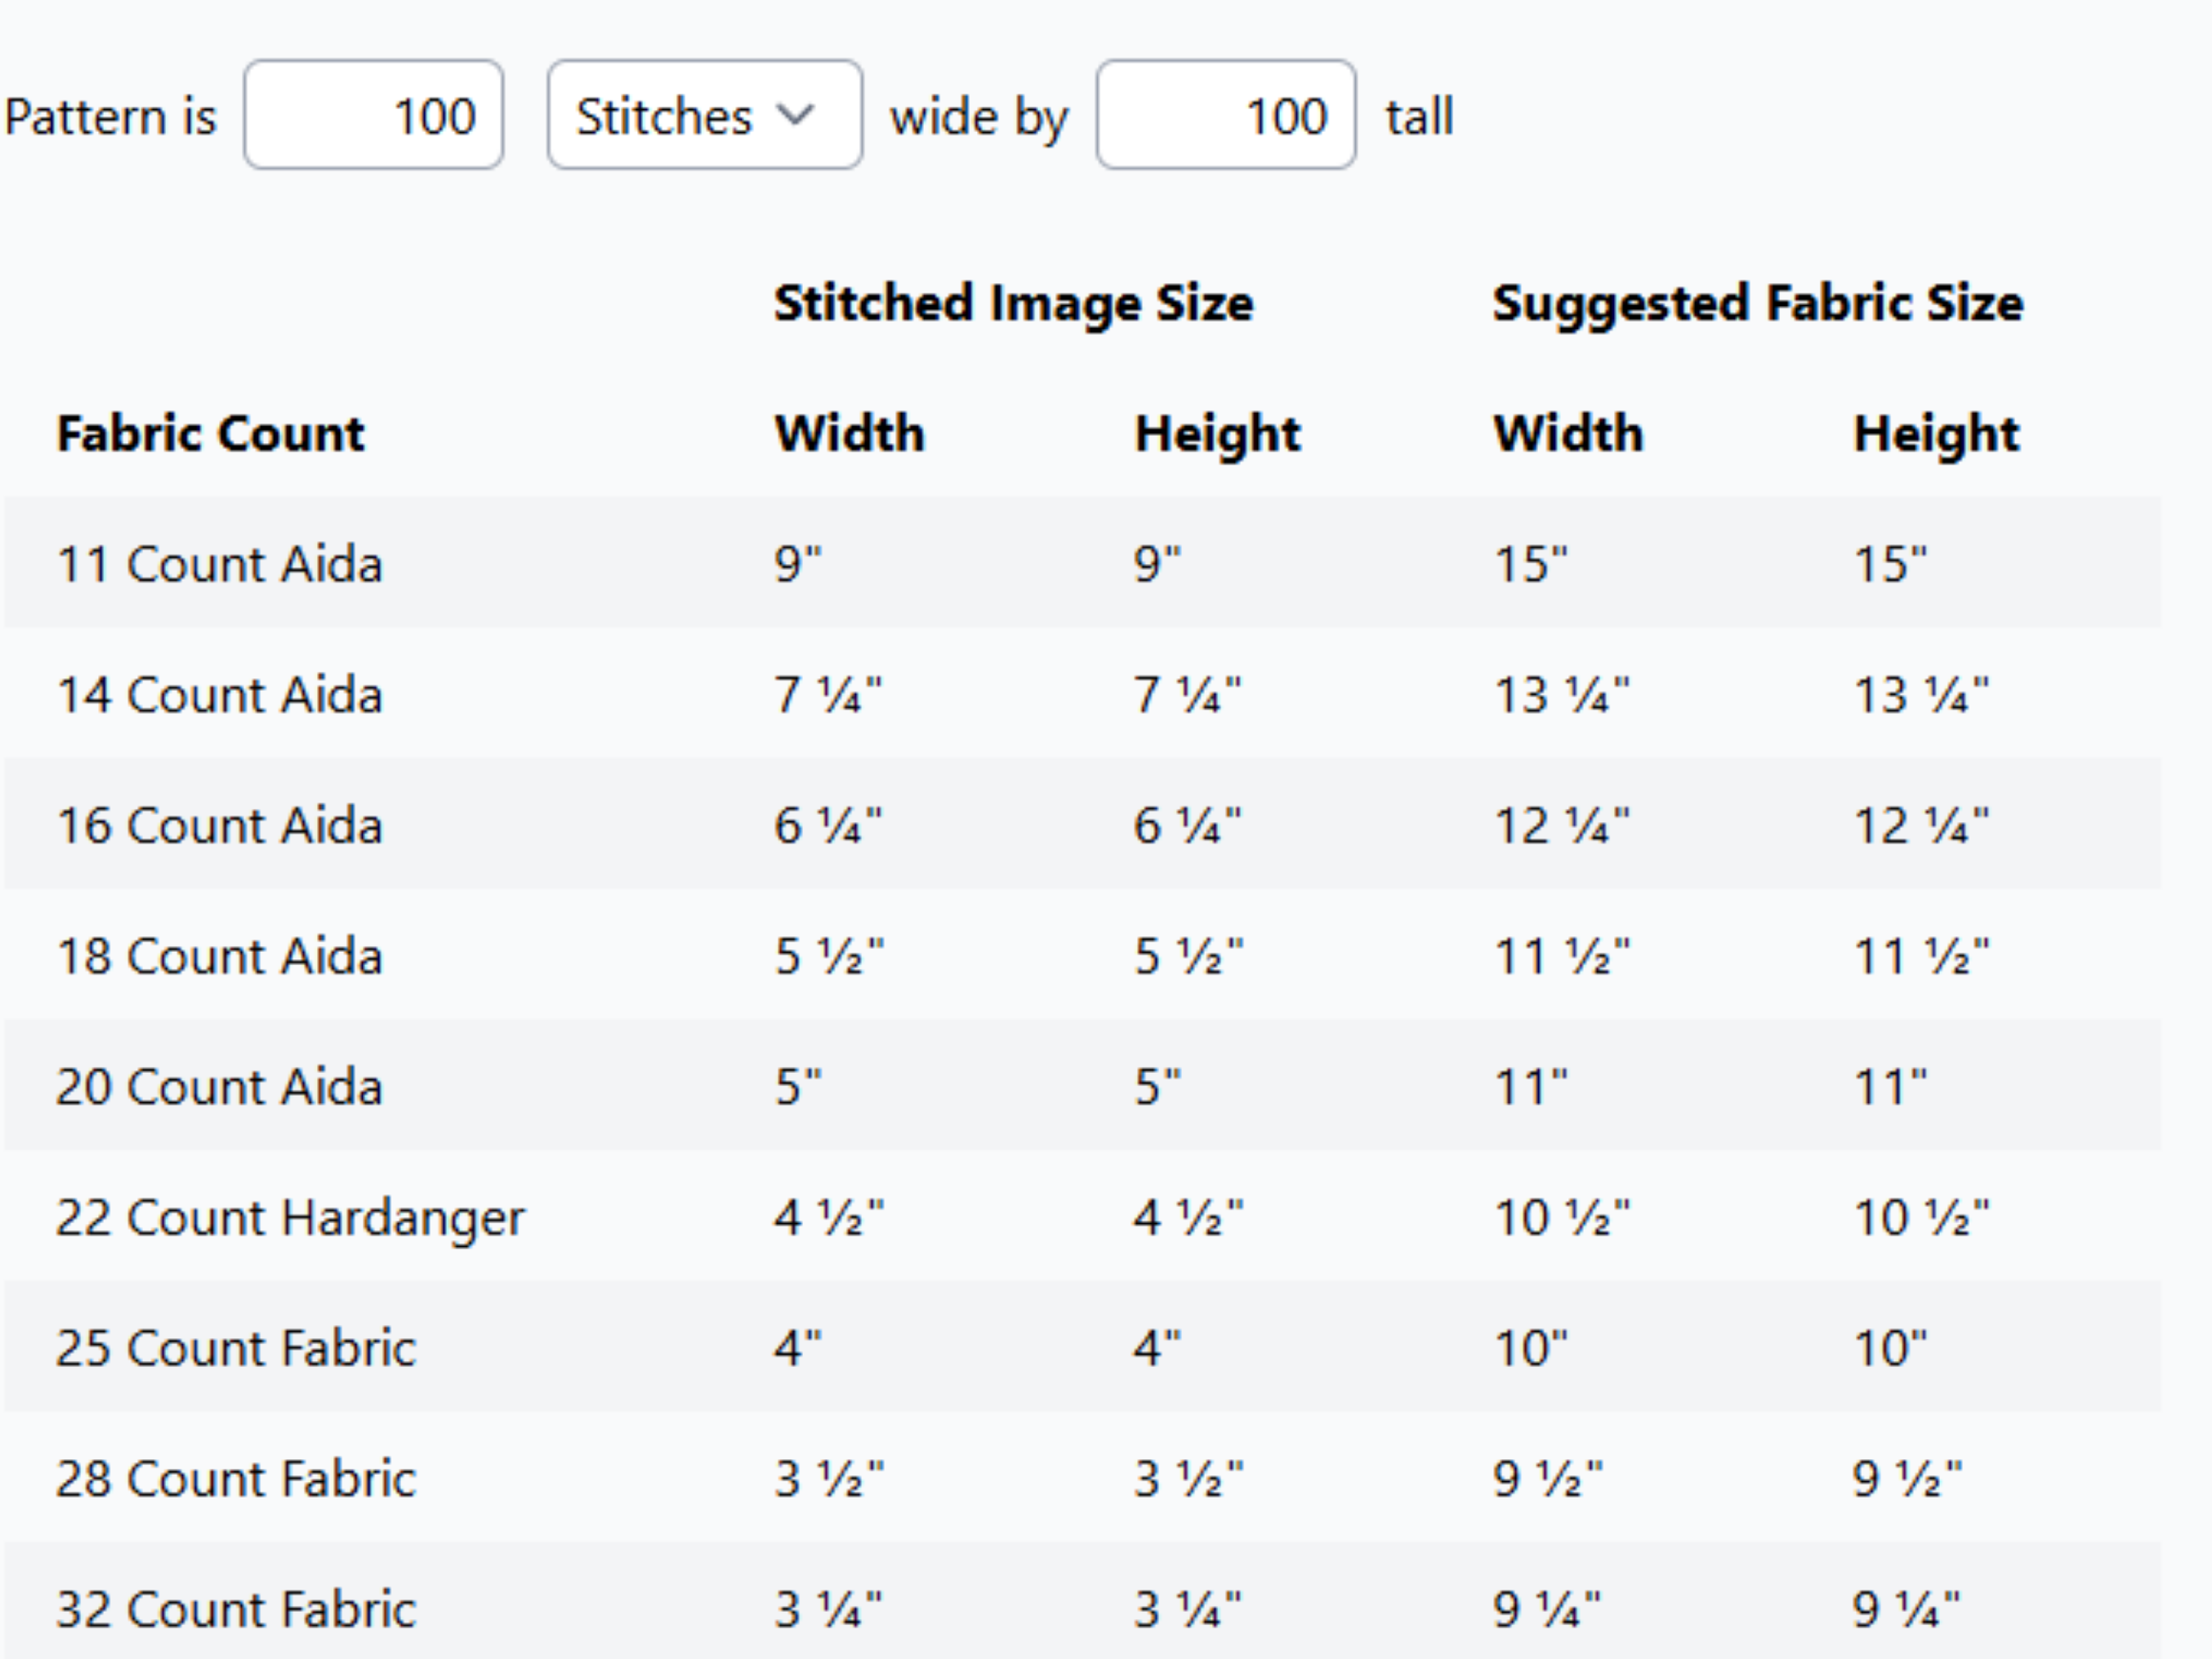Select the 20 Count Aida row label
Viewport: 2212px width, 1659px height.
pyautogui.click(x=219, y=1087)
